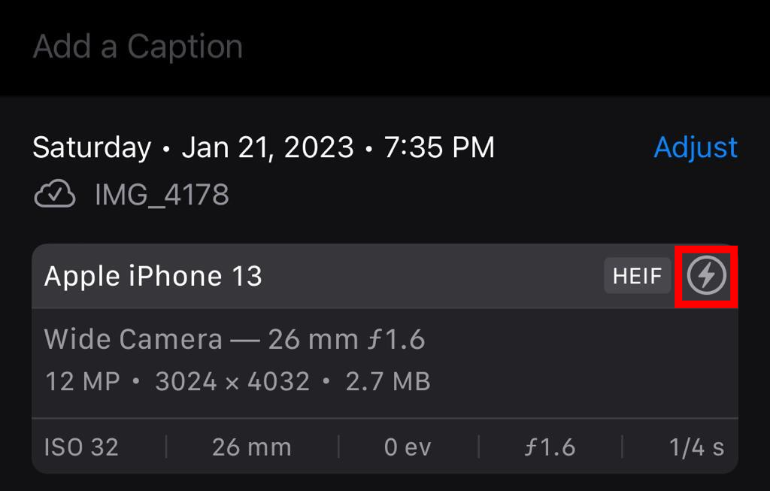Screen dimensions: 770x491
Task: Click the ƒ1.6 aperture cell in bottom row
Action: point(550,447)
